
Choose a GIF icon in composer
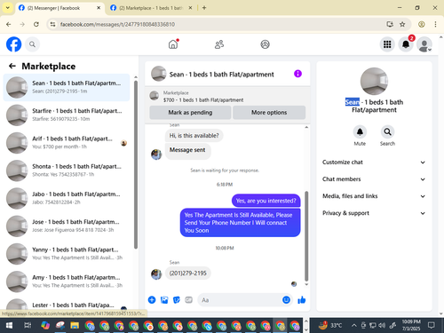coord(188,300)
